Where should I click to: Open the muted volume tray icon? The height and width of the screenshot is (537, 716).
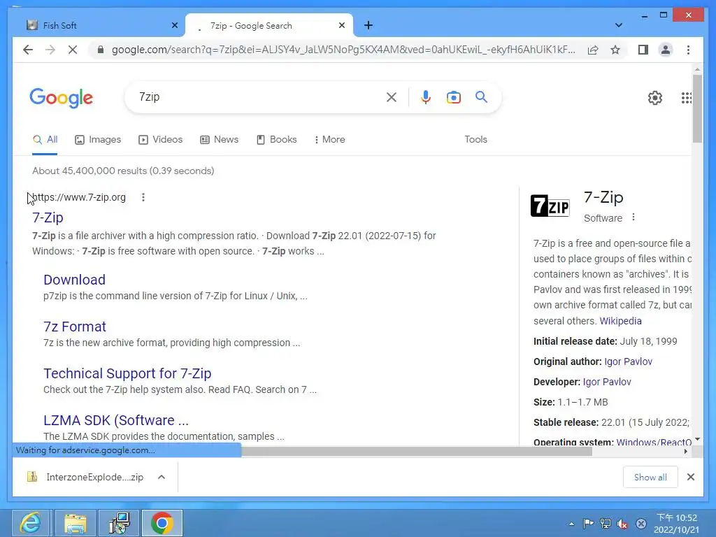point(622,524)
